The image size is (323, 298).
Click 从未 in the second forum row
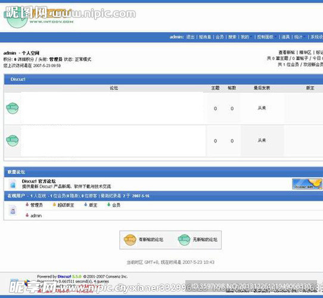tap(262, 140)
